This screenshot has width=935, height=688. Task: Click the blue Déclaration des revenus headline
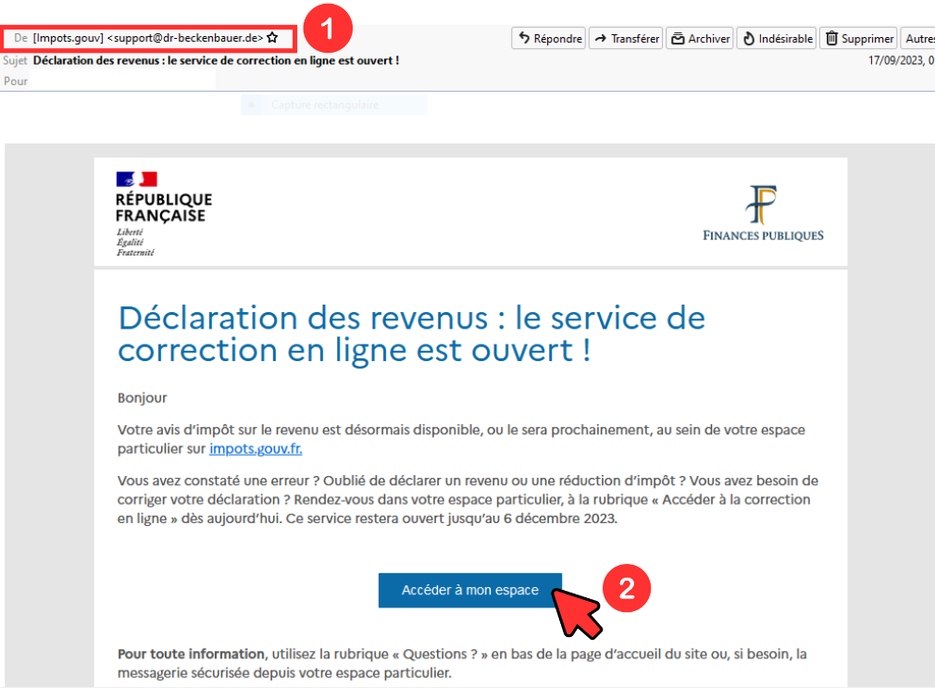(x=411, y=334)
